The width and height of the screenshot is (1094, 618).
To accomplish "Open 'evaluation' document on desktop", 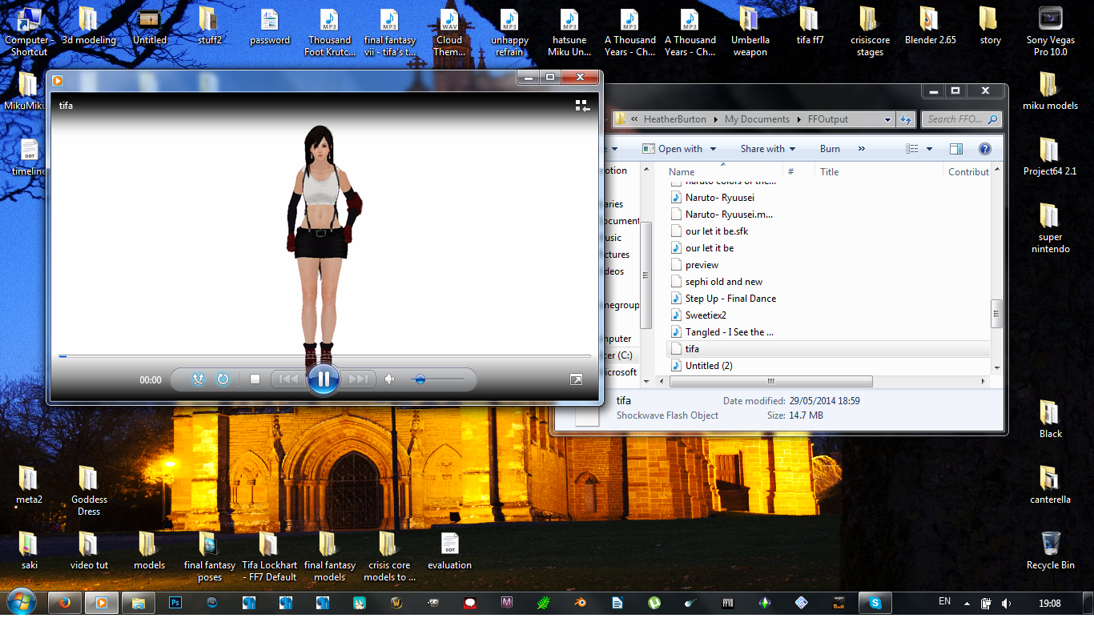I will point(449,551).
